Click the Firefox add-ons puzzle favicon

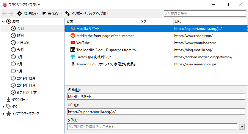coord(73,56)
